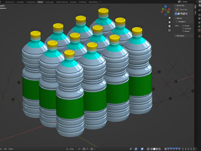Select solid viewport shading mode
The width and height of the screenshot is (201, 151).
click(x=154, y=149)
